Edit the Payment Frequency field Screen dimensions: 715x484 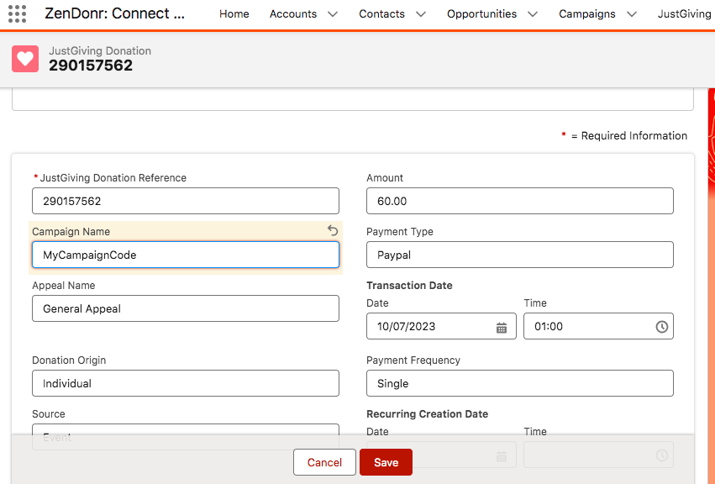click(x=520, y=383)
